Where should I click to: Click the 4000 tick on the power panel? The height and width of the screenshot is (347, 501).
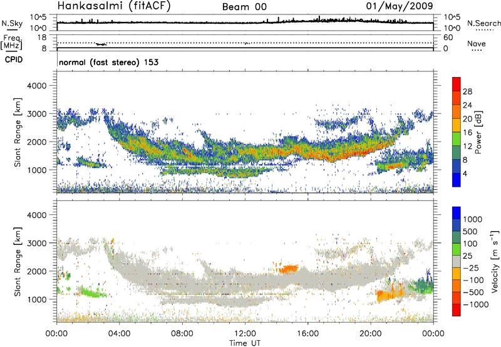[37, 86]
